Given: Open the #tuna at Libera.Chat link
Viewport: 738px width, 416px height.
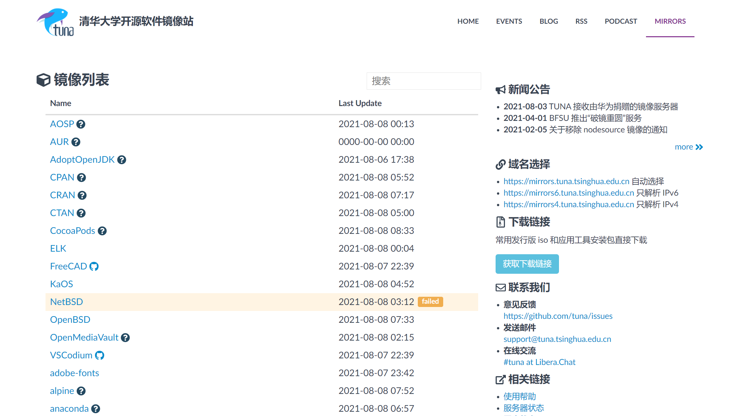Looking at the screenshot, I should (x=539, y=362).
